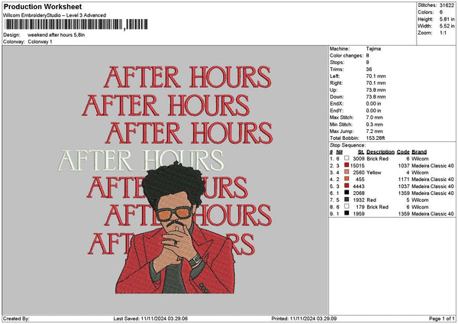Select black swatch beside stitch count 1959
Screen dimensions: 458x324
point(347,213)
